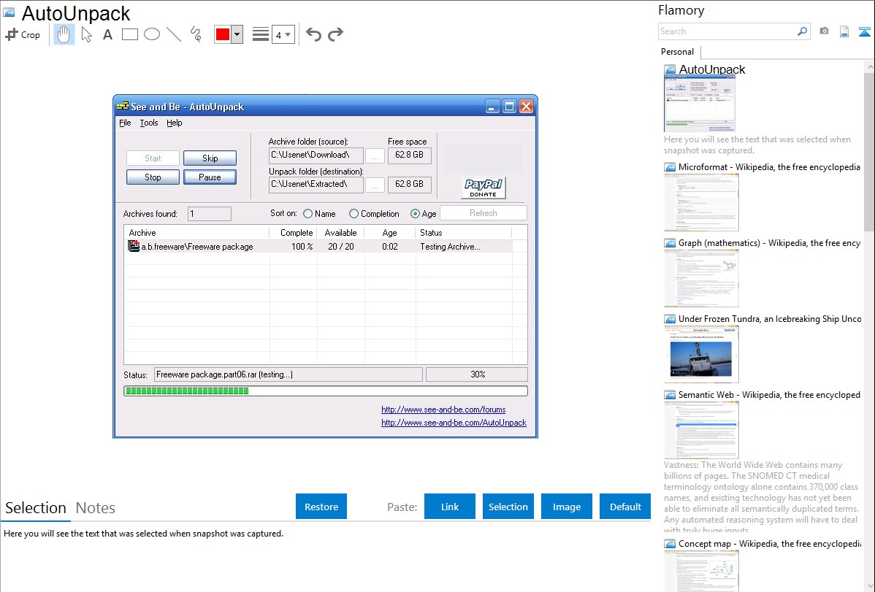Screen dimensions: 875x592
Task: Click the Refresh button
Action: (x=484, y=213)
